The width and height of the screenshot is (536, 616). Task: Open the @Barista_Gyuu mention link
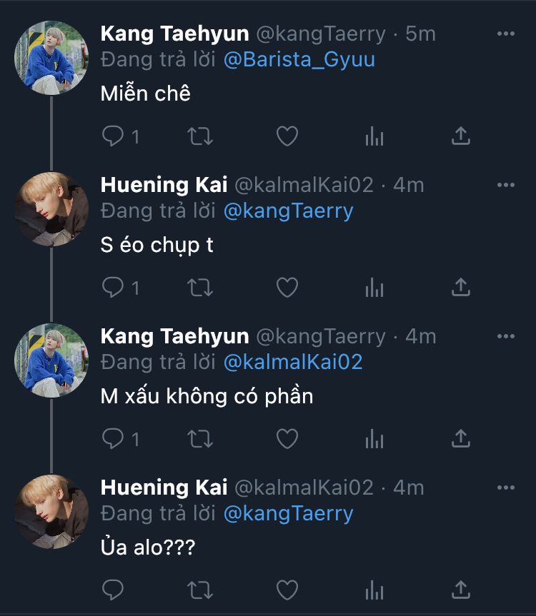pyautogui.click(x=299, y=59)
